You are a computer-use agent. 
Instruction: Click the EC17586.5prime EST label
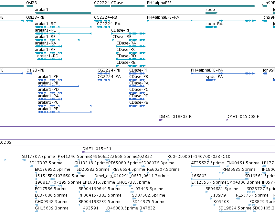coord(51,189)
